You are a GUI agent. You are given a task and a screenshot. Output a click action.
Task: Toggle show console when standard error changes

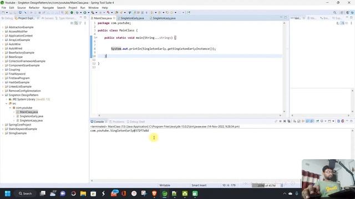[312, 122]
